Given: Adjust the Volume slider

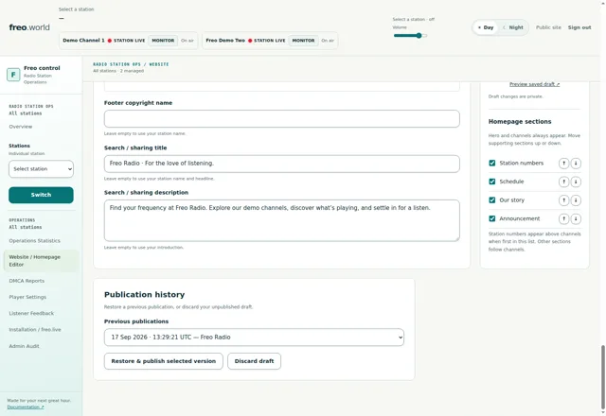Looking at the screenshot, I should pyautogui.click(x=410, y=36).
